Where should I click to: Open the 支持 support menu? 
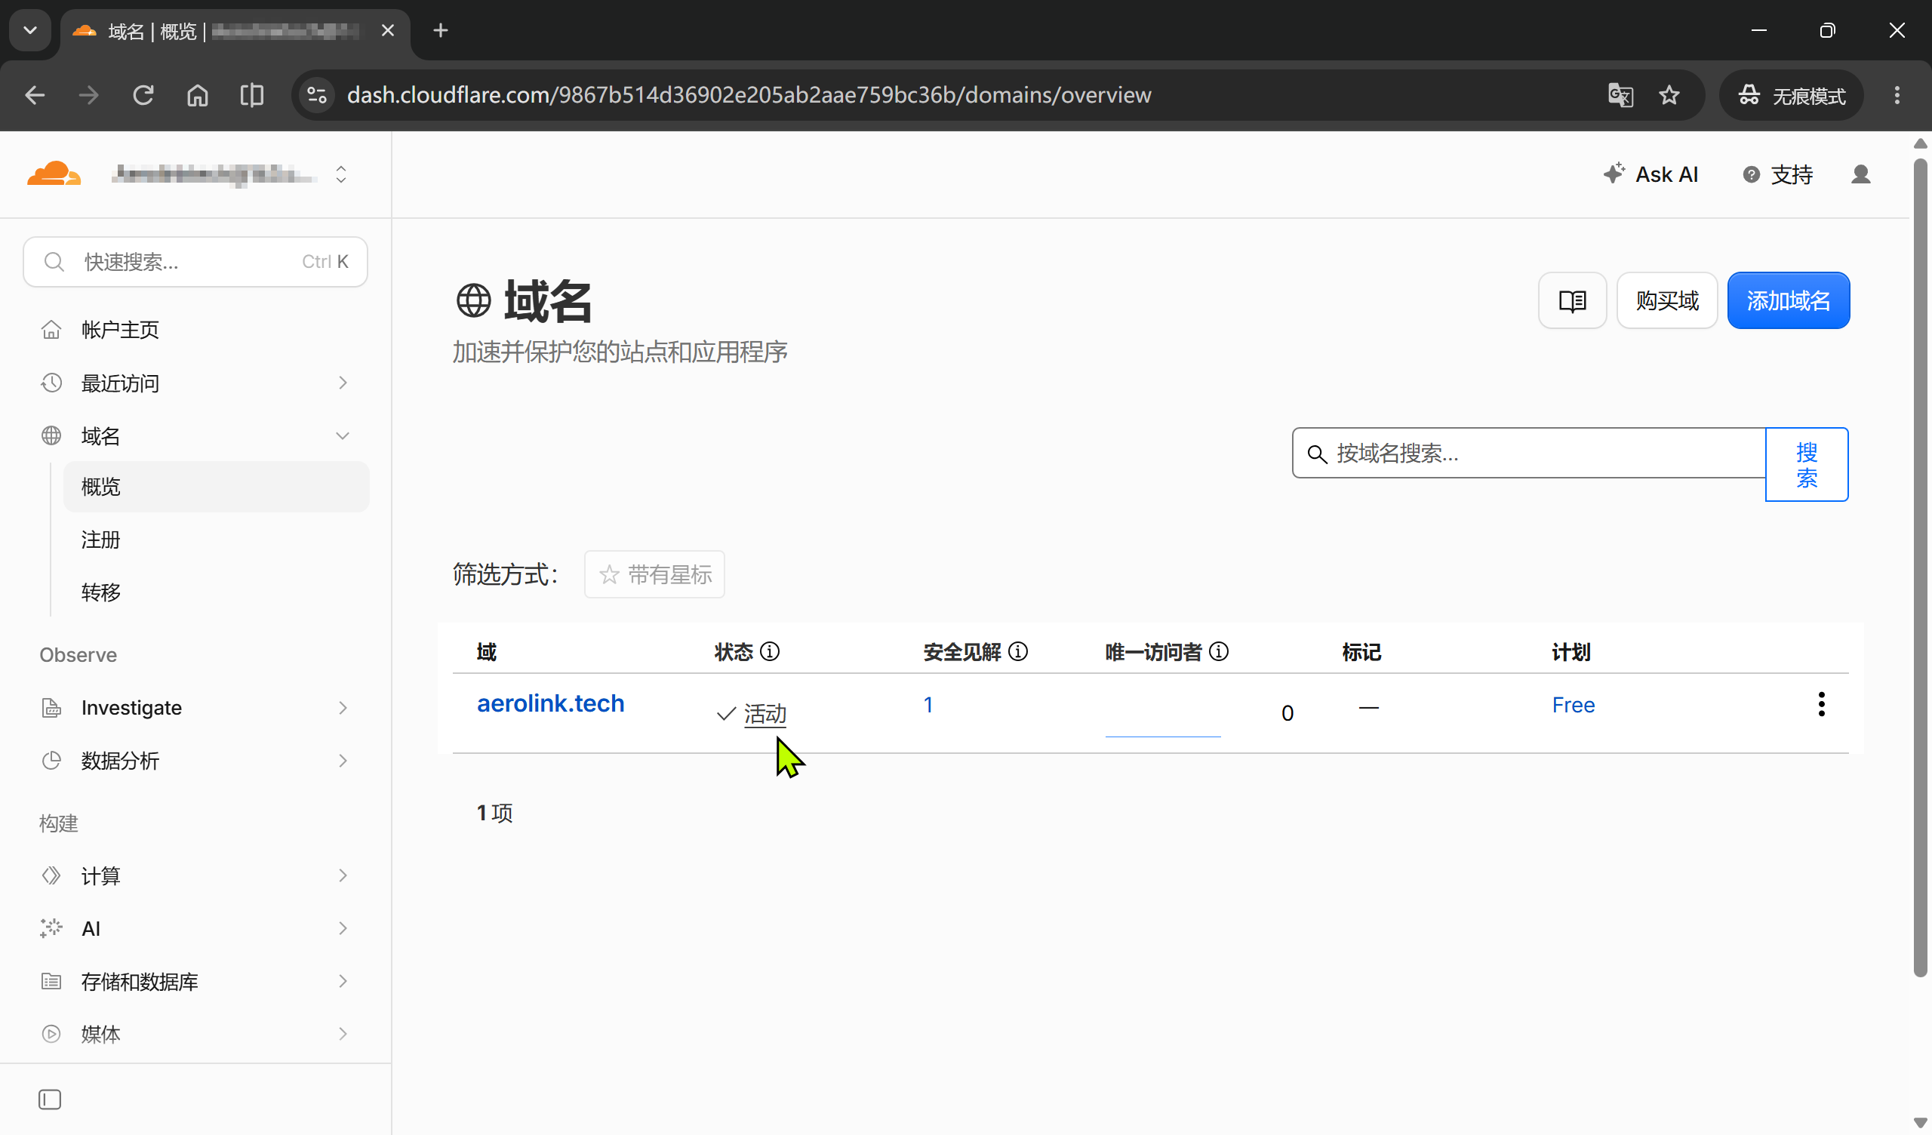click(x=1777, y=175)
